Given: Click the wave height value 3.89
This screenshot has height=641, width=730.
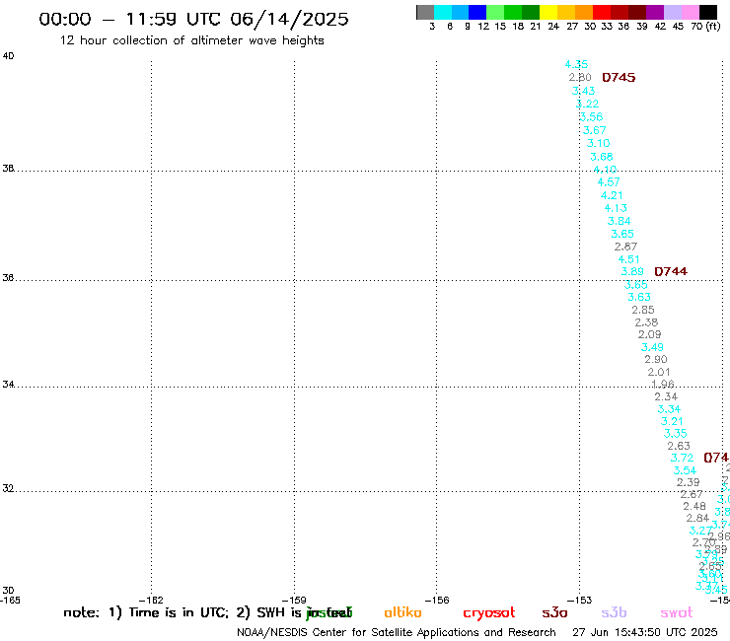Looking at the screenshot, I should click(x=632, y=271).
